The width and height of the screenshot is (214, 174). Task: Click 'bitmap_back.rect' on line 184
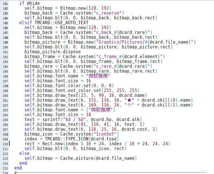click(x=135, y=18)
